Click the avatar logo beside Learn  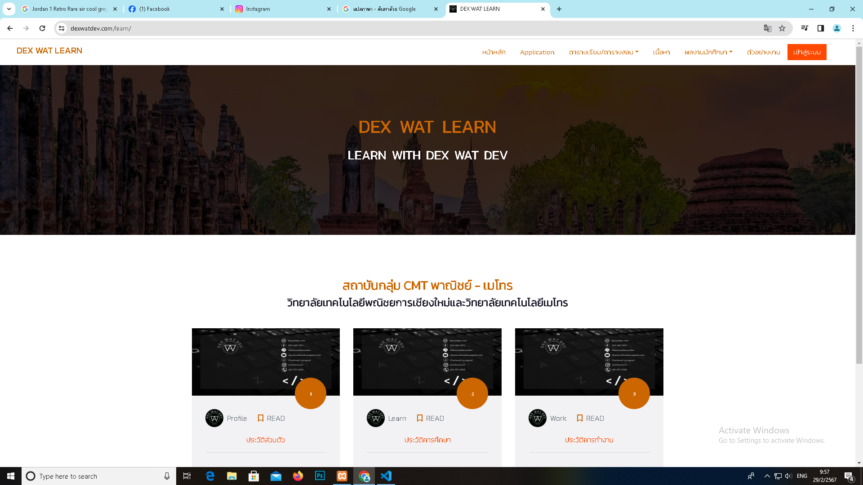[376, 418]
